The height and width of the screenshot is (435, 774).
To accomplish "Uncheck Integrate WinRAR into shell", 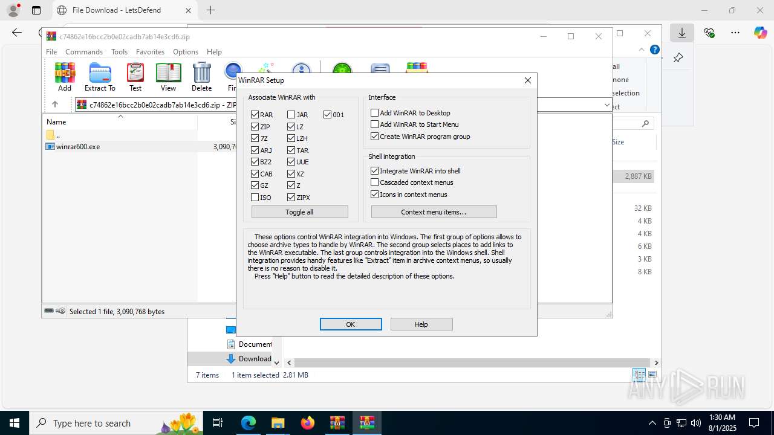I will point(374,171).
